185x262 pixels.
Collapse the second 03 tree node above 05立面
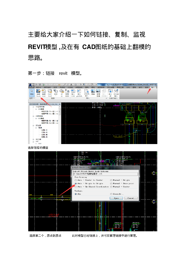[33, 116]
